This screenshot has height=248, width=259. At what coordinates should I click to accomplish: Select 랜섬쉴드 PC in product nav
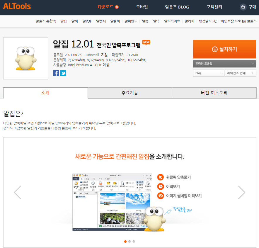pos(208,21)
